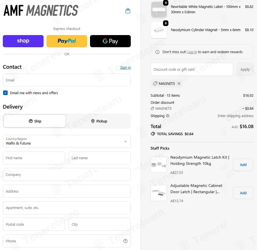This screenshot has width=257, height=250.
Task: Click the Staff Picks heading
Action: [160, 148]
